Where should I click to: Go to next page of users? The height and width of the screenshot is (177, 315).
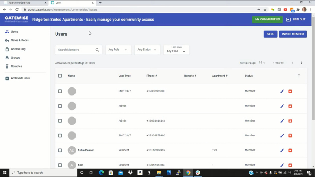[302, 63]
